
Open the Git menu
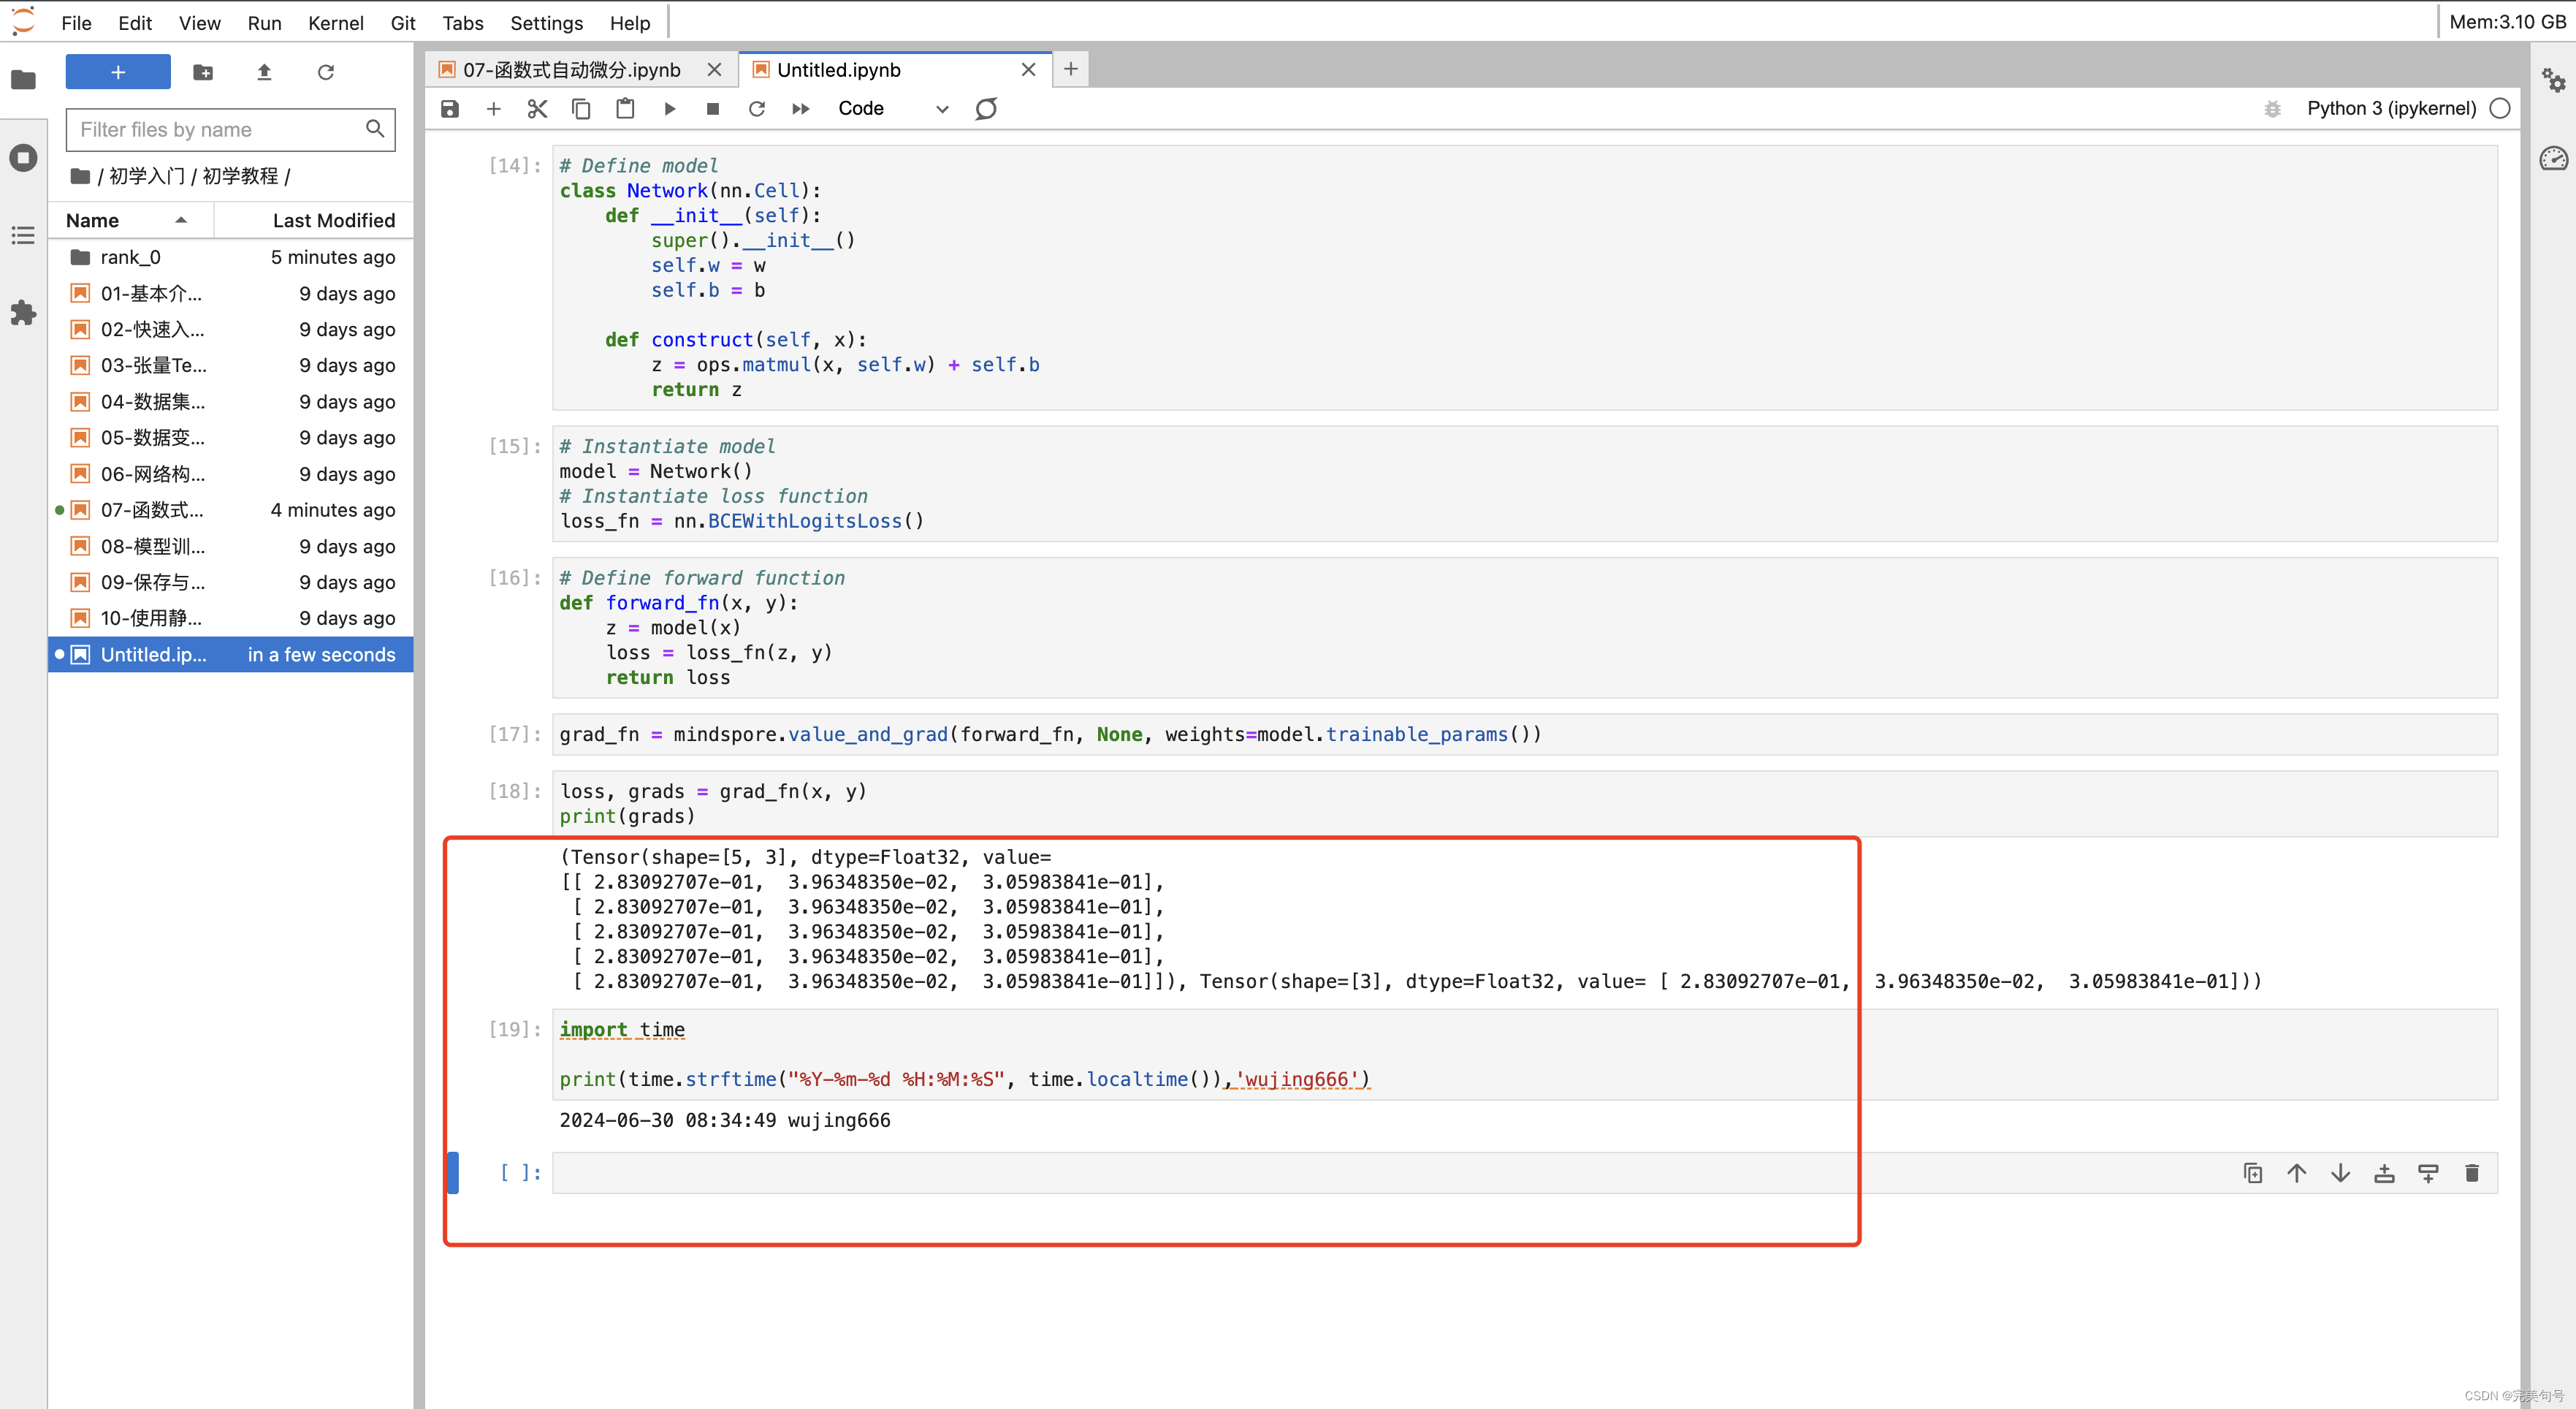tap(403, 22)
